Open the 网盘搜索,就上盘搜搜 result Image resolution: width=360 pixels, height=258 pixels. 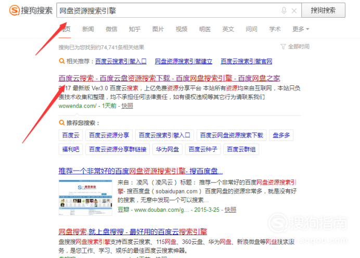[133, 232]
